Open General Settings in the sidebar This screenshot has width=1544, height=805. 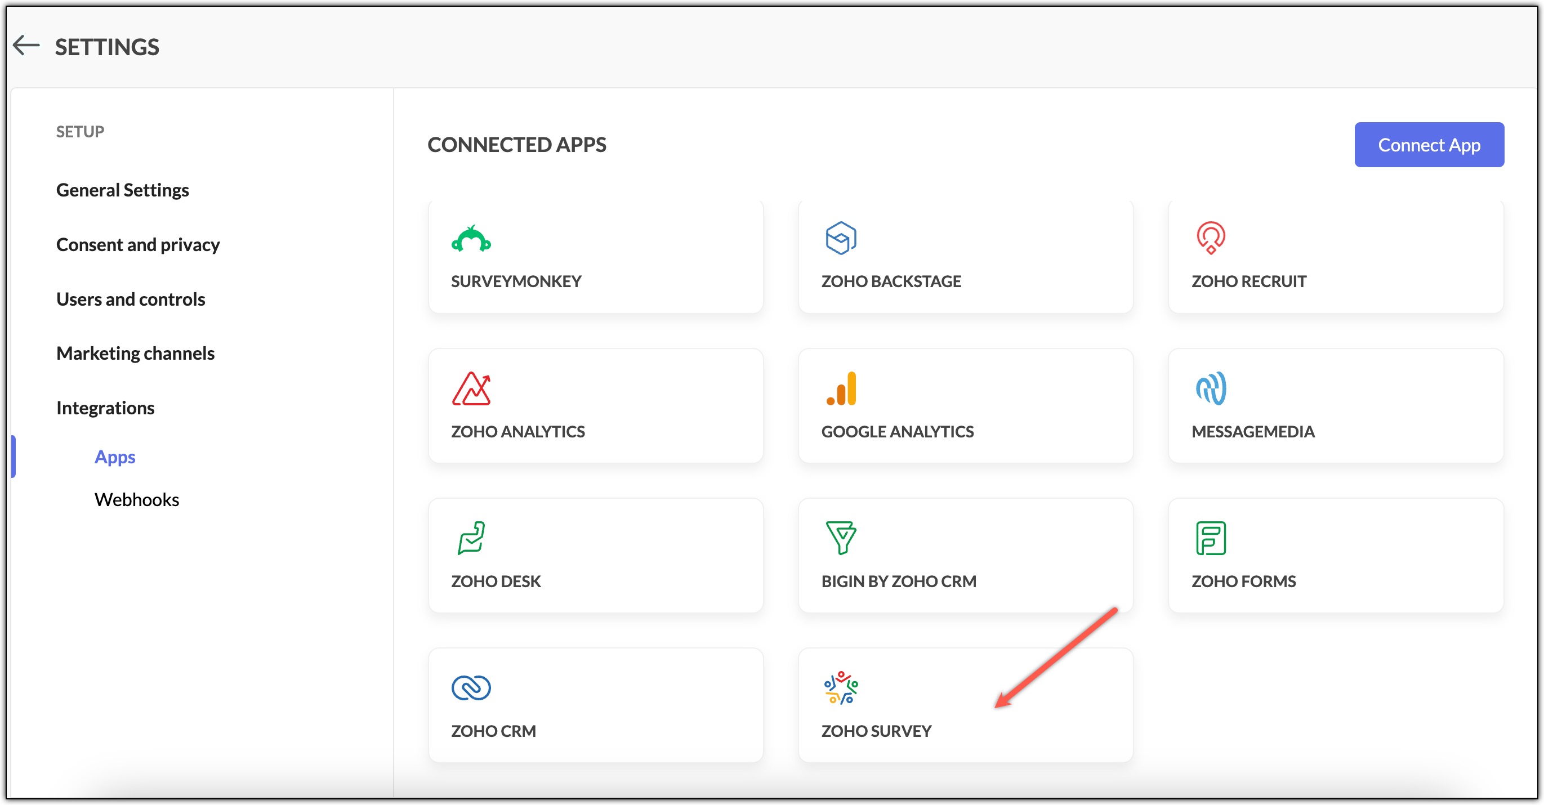123,190
